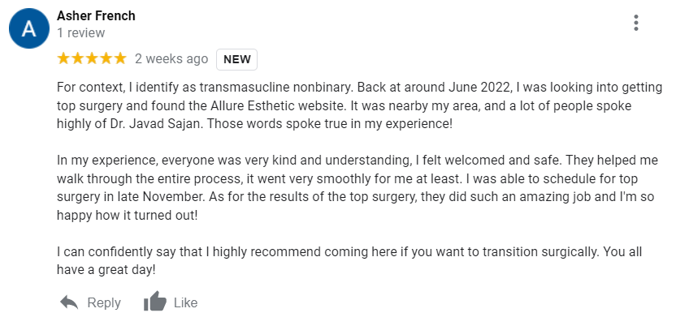The height and width of the screenshot is (330, 676).
Task: Click the Like text label
Action: [x=186, y=303]
